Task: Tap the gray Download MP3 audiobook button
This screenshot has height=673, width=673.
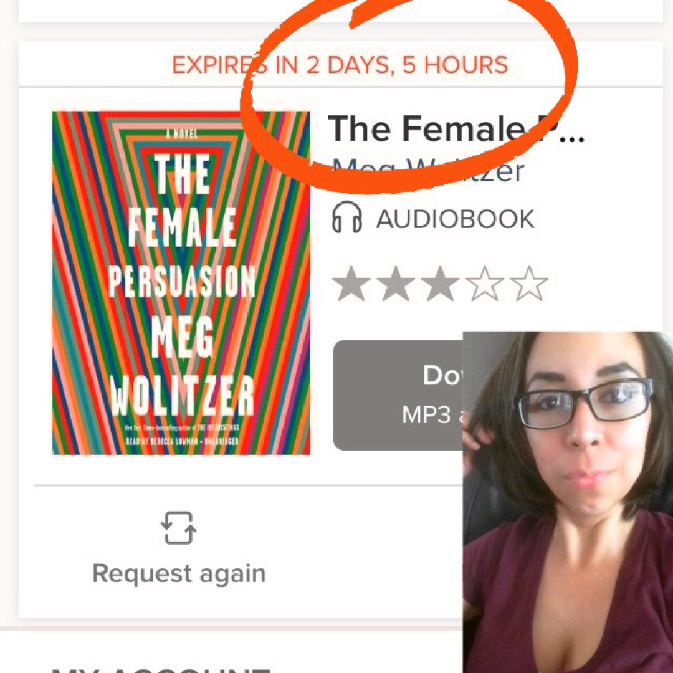Action: click(398, 395)
